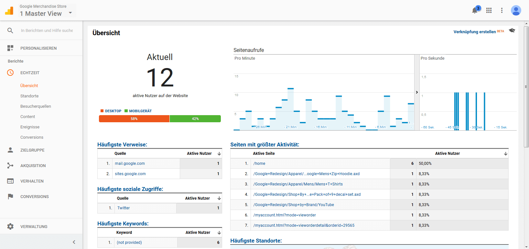Expand the Verhalten section

pyautogui.click(x=32, y=181)
